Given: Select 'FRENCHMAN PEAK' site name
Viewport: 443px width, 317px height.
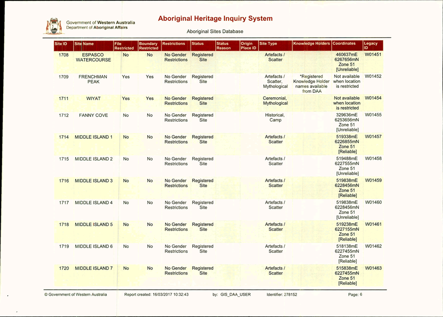Looking at the screenshot, I should click(93, 79).
